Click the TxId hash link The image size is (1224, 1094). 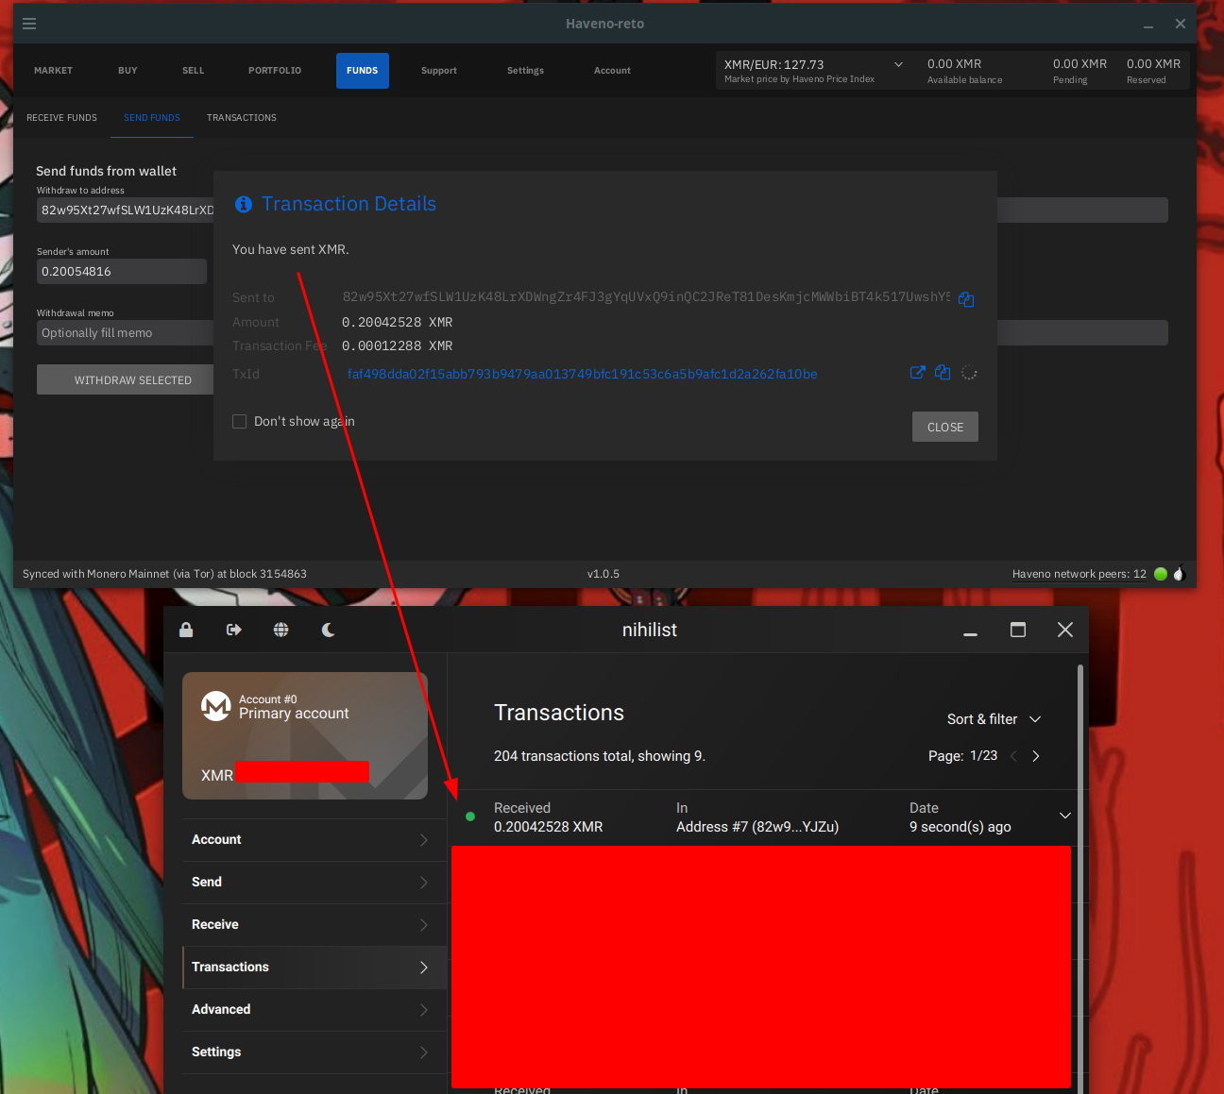582,375
